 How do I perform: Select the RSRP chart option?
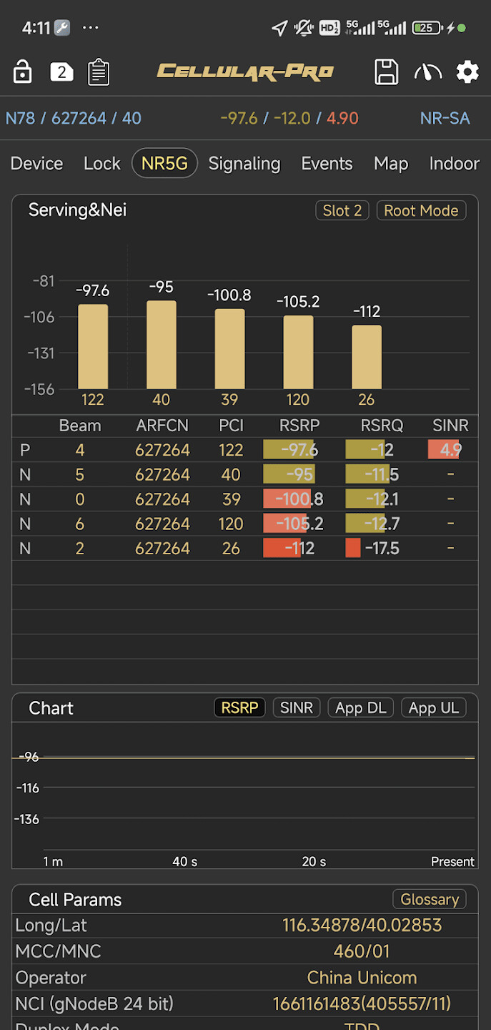click(x=239, y=707)
